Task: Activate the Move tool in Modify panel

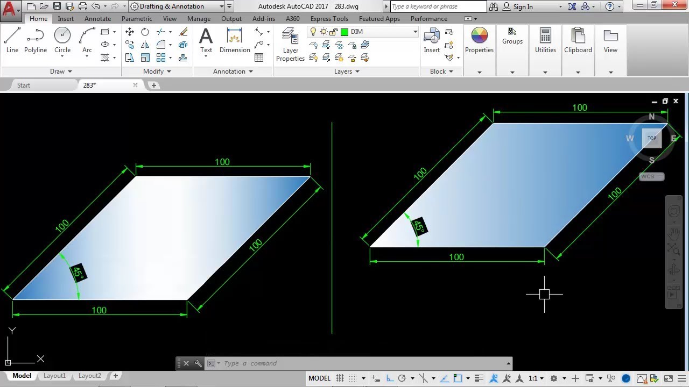Action: (130, 32)
